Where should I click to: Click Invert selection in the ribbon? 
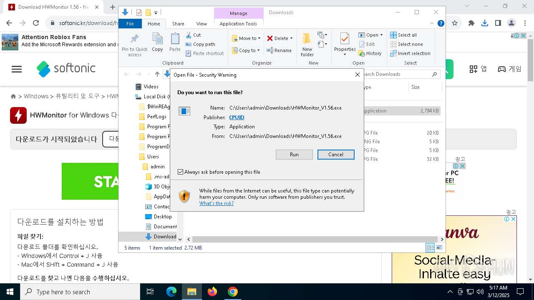(x=410, y=53)
